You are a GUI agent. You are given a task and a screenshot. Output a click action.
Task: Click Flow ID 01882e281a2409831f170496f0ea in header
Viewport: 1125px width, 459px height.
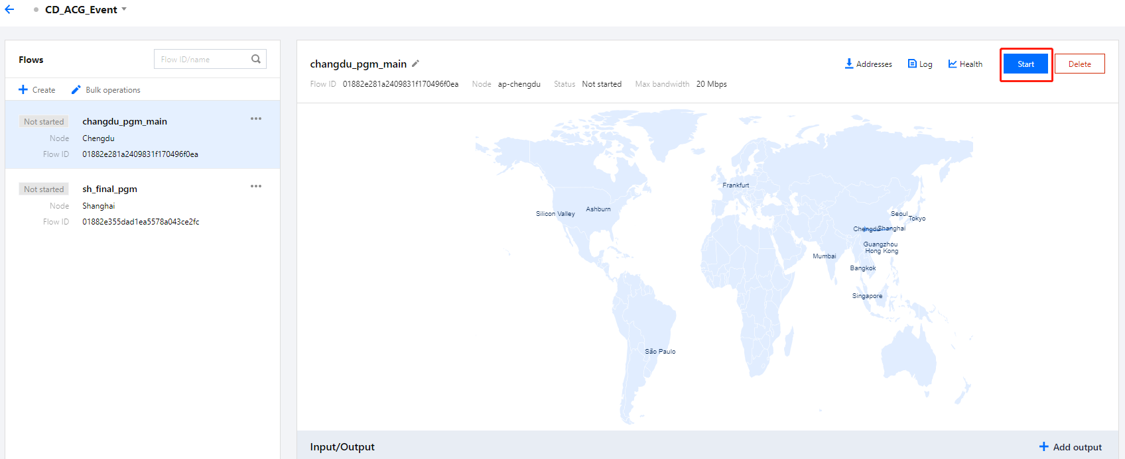click(x=401, y=84)
